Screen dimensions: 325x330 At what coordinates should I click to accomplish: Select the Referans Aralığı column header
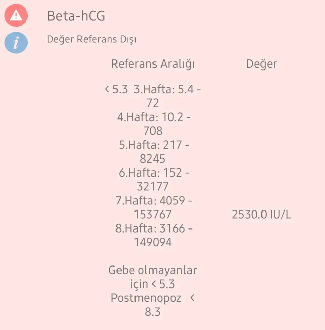153,64
